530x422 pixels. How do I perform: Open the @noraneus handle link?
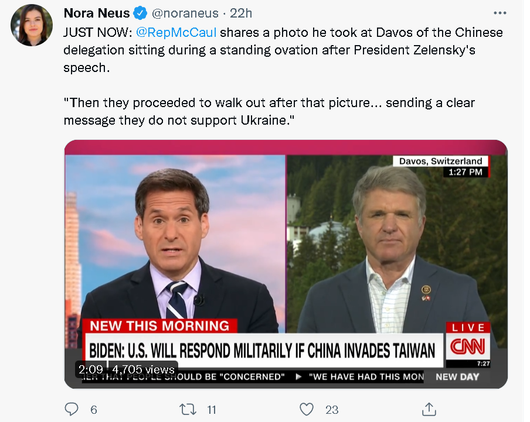pos(185,13)
